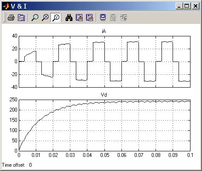
Task: Click the V & I window title text
Action: pyautogui.click(x=19, y=6)
